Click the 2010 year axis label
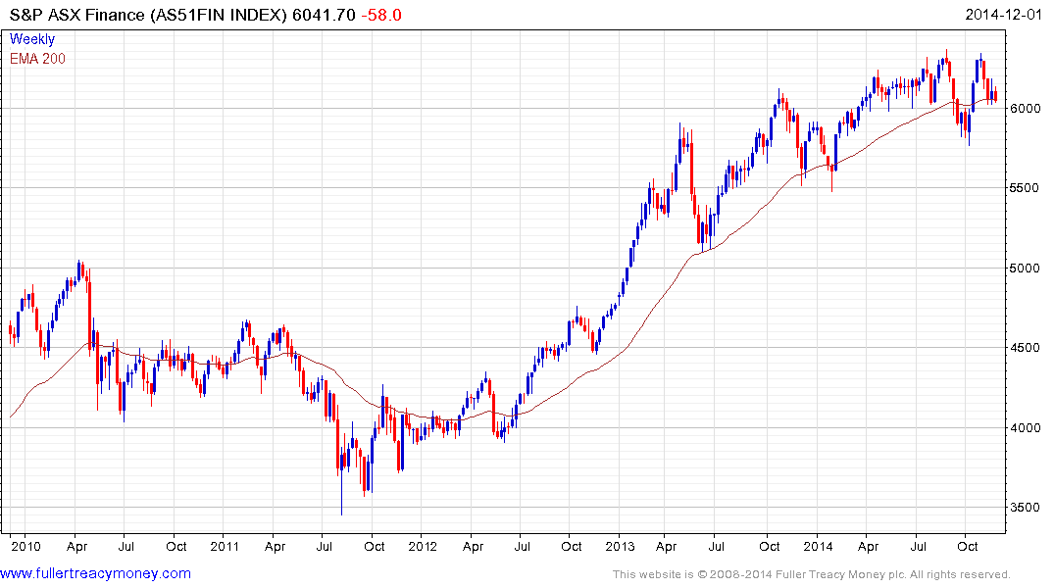Screen dimensions: 1054x588 point(25,546)
